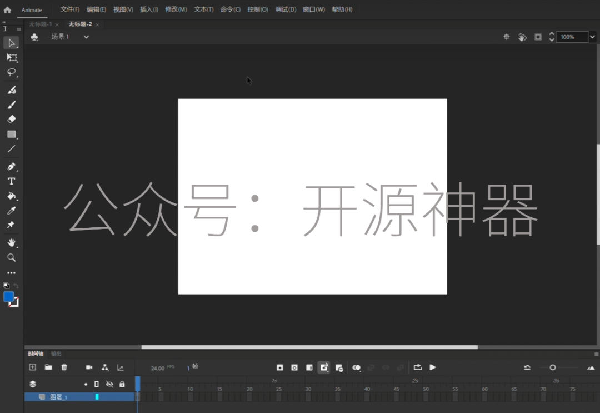Insert blank keyframe button

coord(294,367)
